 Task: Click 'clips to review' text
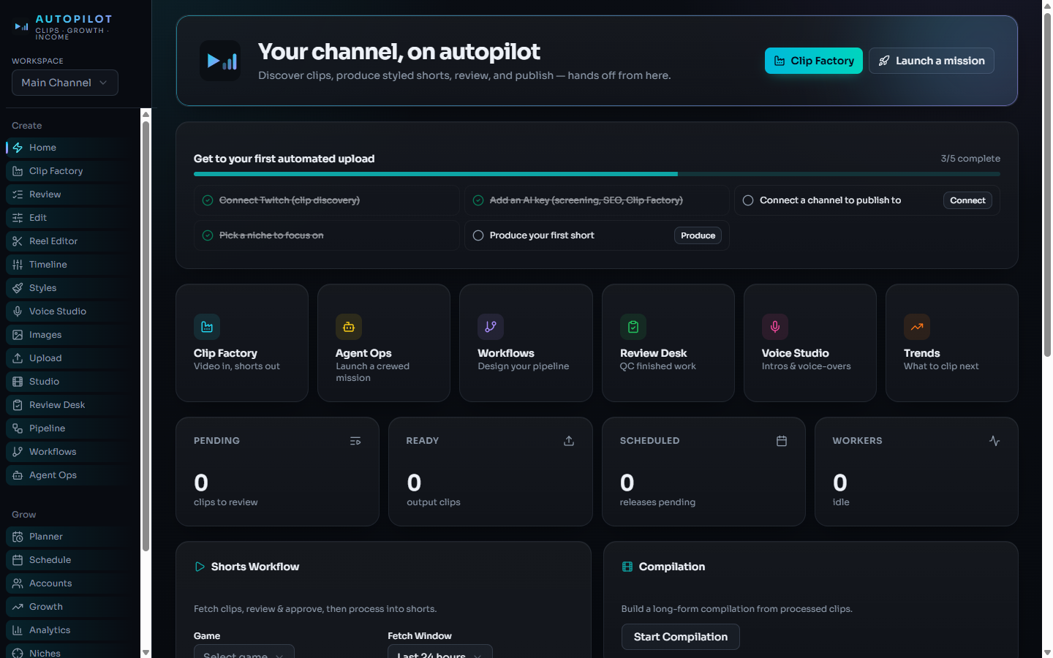226,502
